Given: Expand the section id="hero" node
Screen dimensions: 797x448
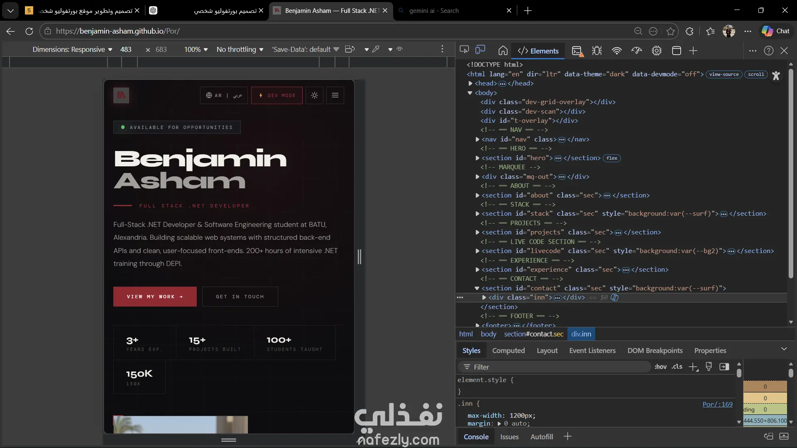Looking at the screenshot, I should 477,158.
